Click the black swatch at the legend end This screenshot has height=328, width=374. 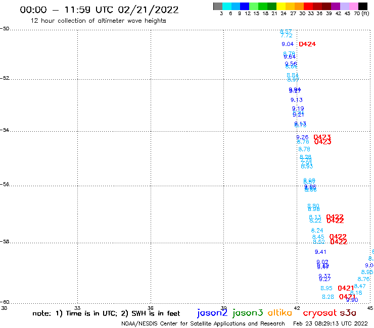coord(362,6)
